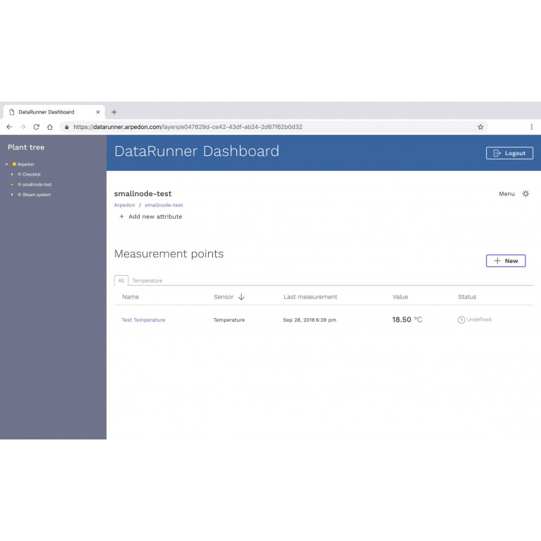Sort by the Name column header
The image size is (541, 541).
point(130,297)
